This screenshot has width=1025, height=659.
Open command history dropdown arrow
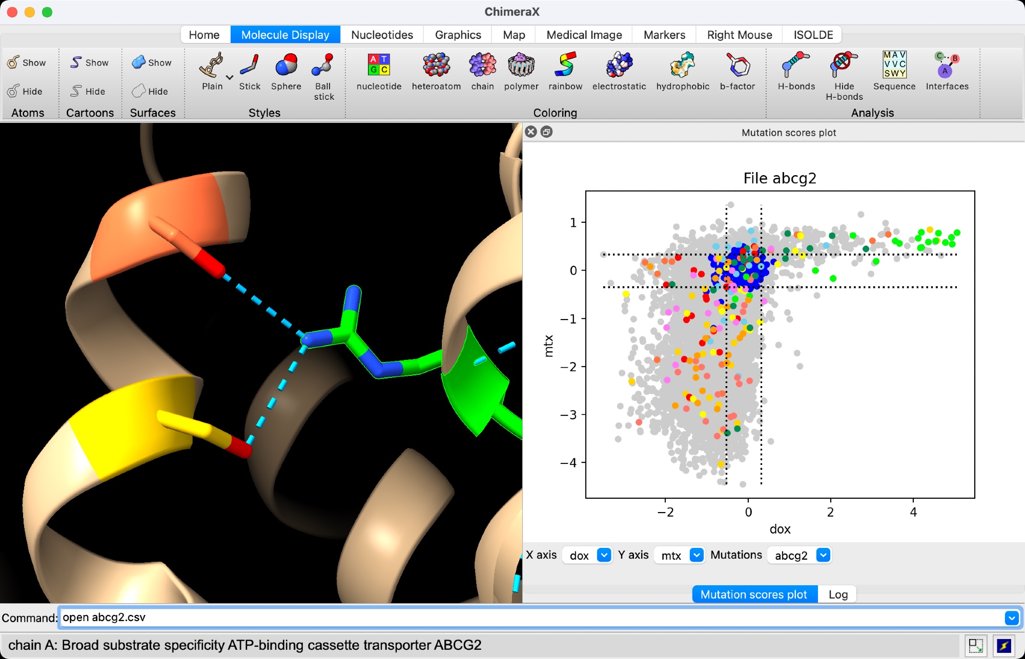(1011, 618)
